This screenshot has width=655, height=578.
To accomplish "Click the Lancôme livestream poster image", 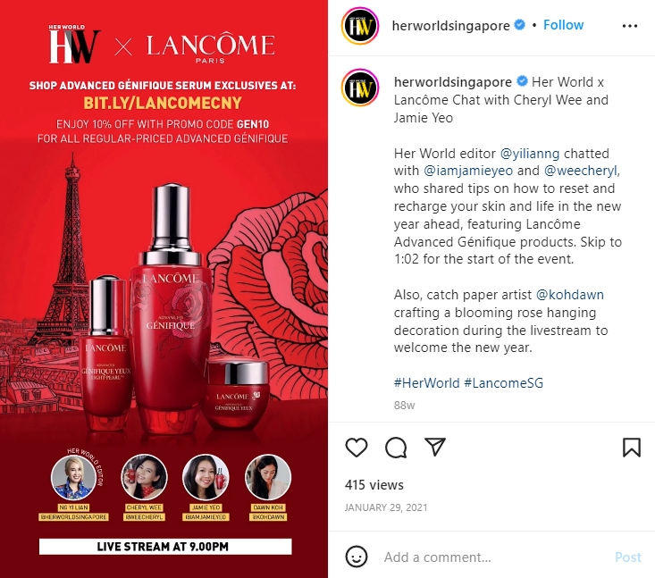I will click(164, 289).
